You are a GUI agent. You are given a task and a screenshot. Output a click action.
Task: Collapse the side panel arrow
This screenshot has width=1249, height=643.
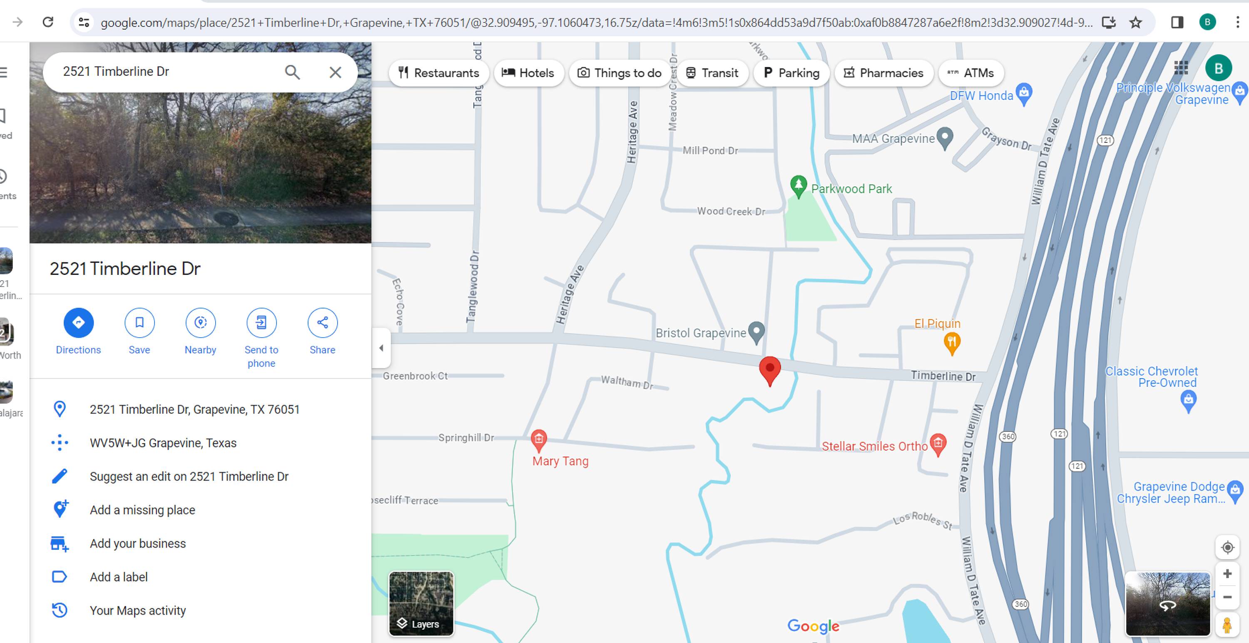(x=381, y=348)
